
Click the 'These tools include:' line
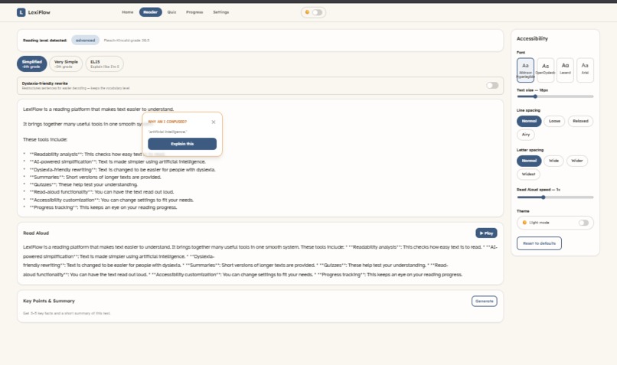[45, 139]
